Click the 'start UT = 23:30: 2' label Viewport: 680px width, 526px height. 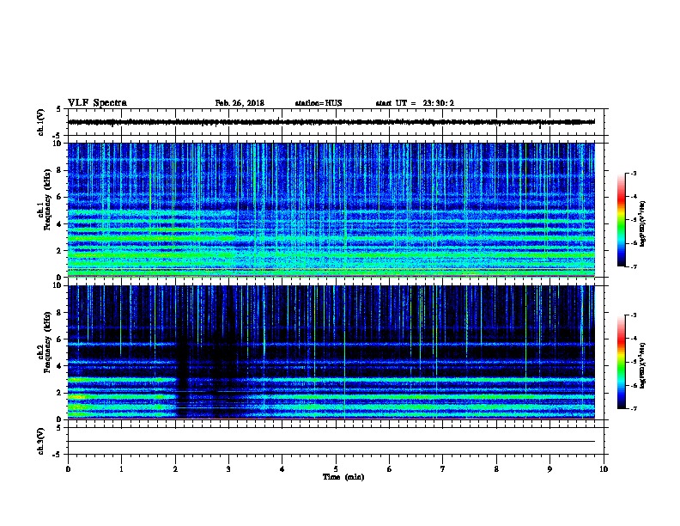tap(415, 103)
